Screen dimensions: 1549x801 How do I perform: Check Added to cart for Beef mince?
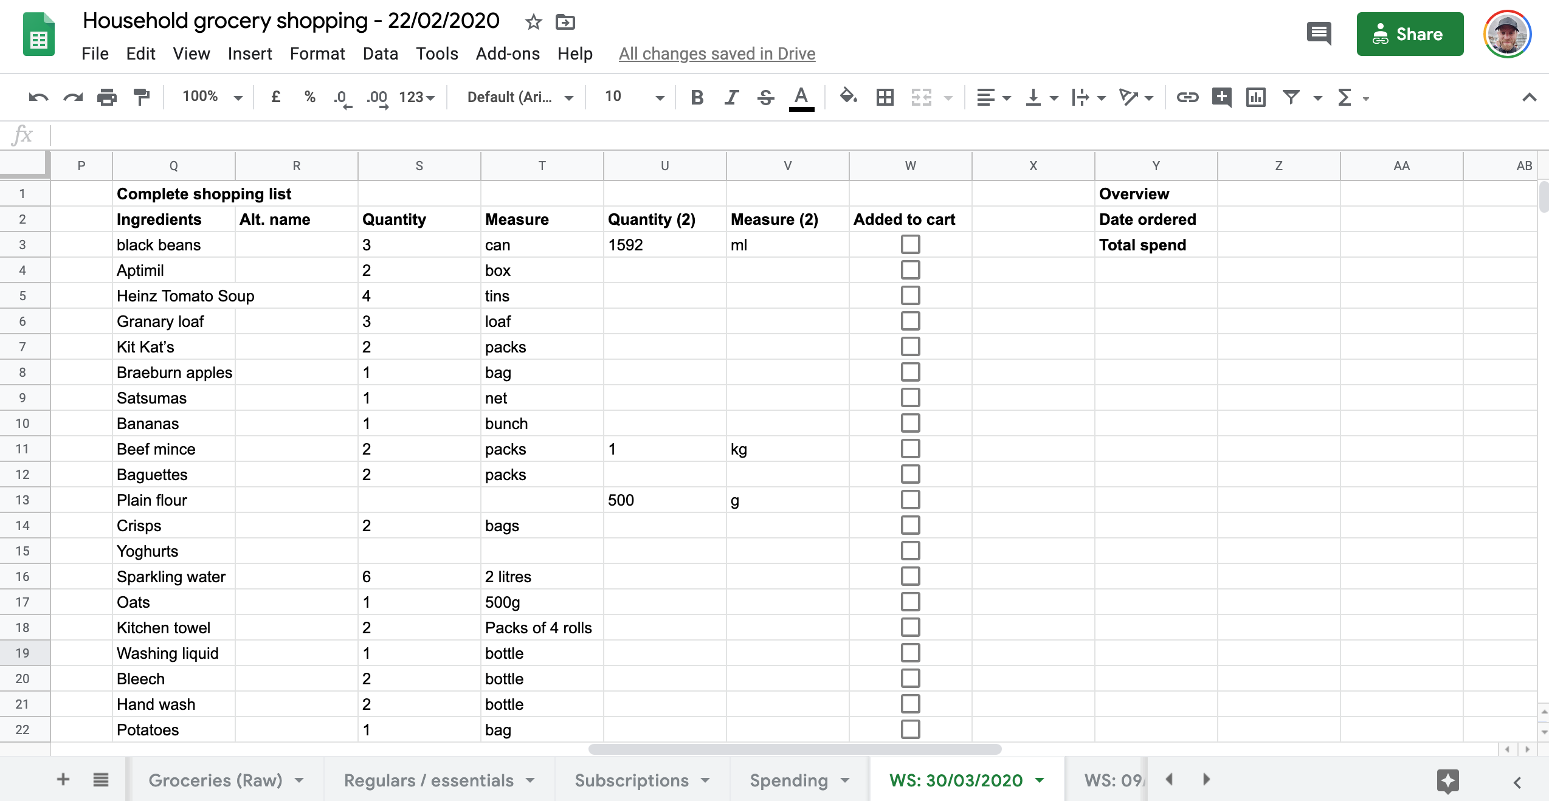pos(910,449)
